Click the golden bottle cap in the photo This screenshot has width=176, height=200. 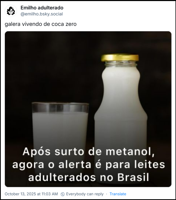(120, 58)
